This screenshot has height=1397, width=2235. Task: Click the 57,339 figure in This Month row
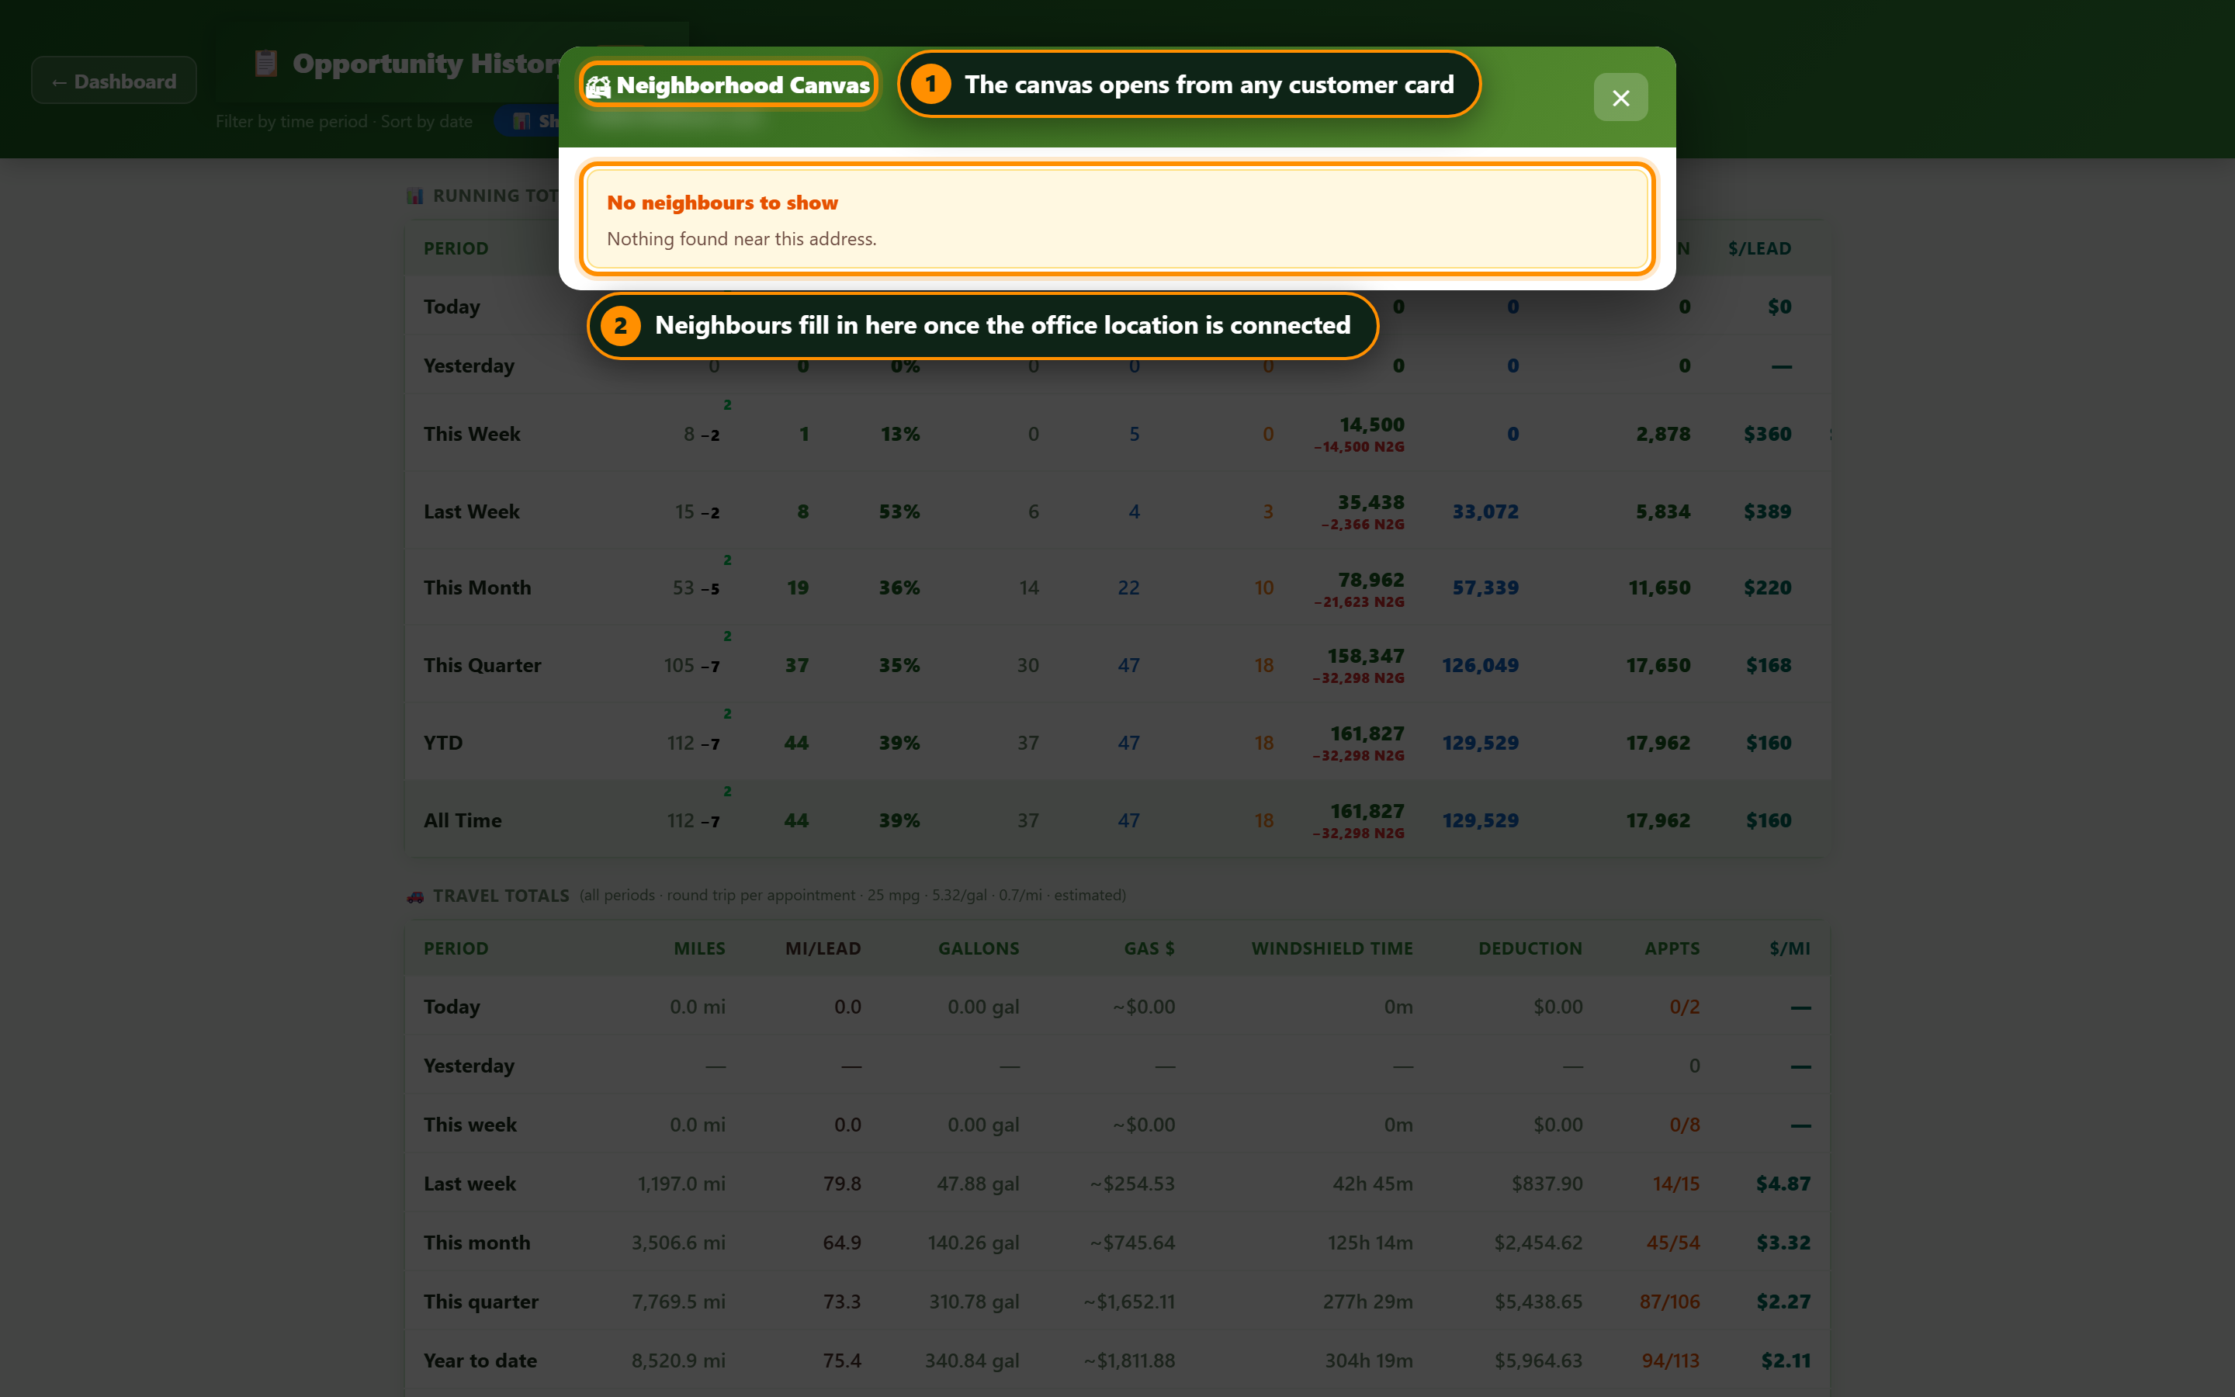[x=1485, y=587]
